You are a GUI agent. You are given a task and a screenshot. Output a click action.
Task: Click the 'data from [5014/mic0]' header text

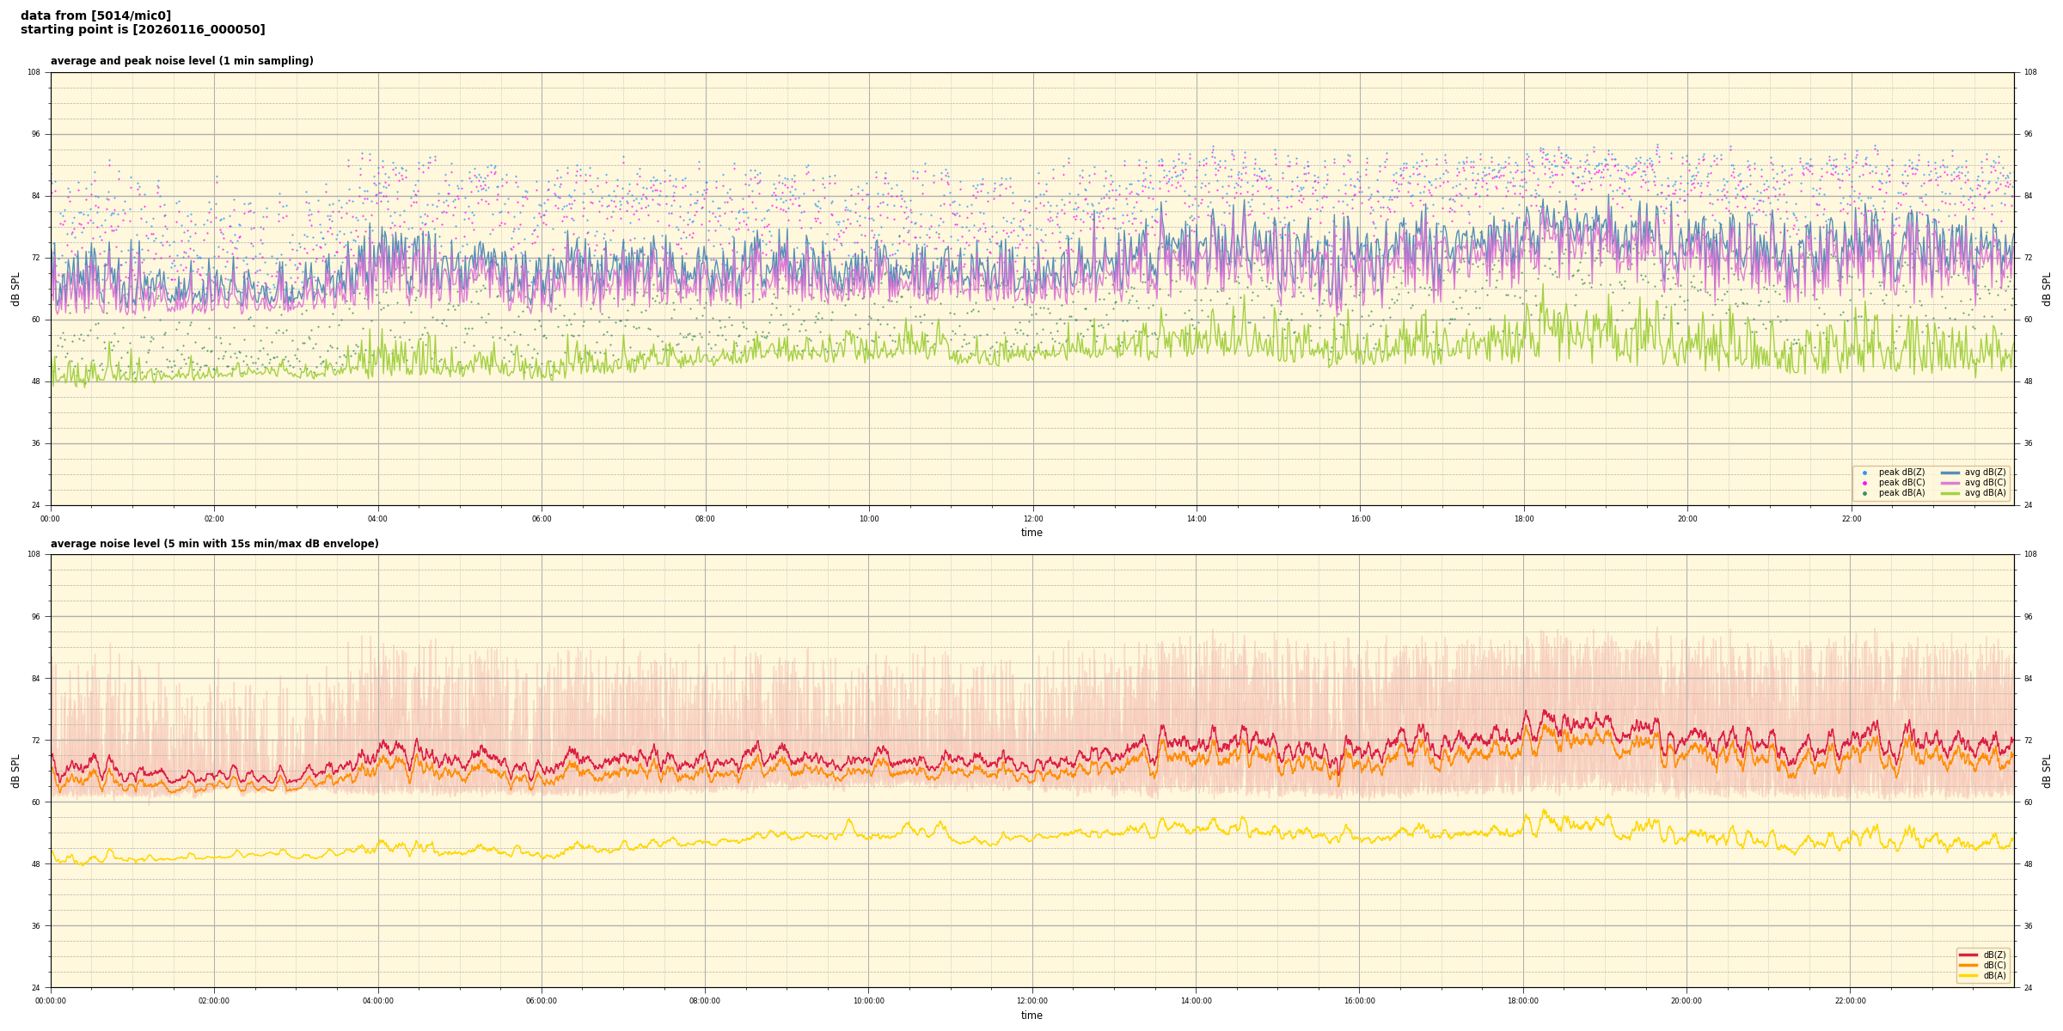pos(95,15)
